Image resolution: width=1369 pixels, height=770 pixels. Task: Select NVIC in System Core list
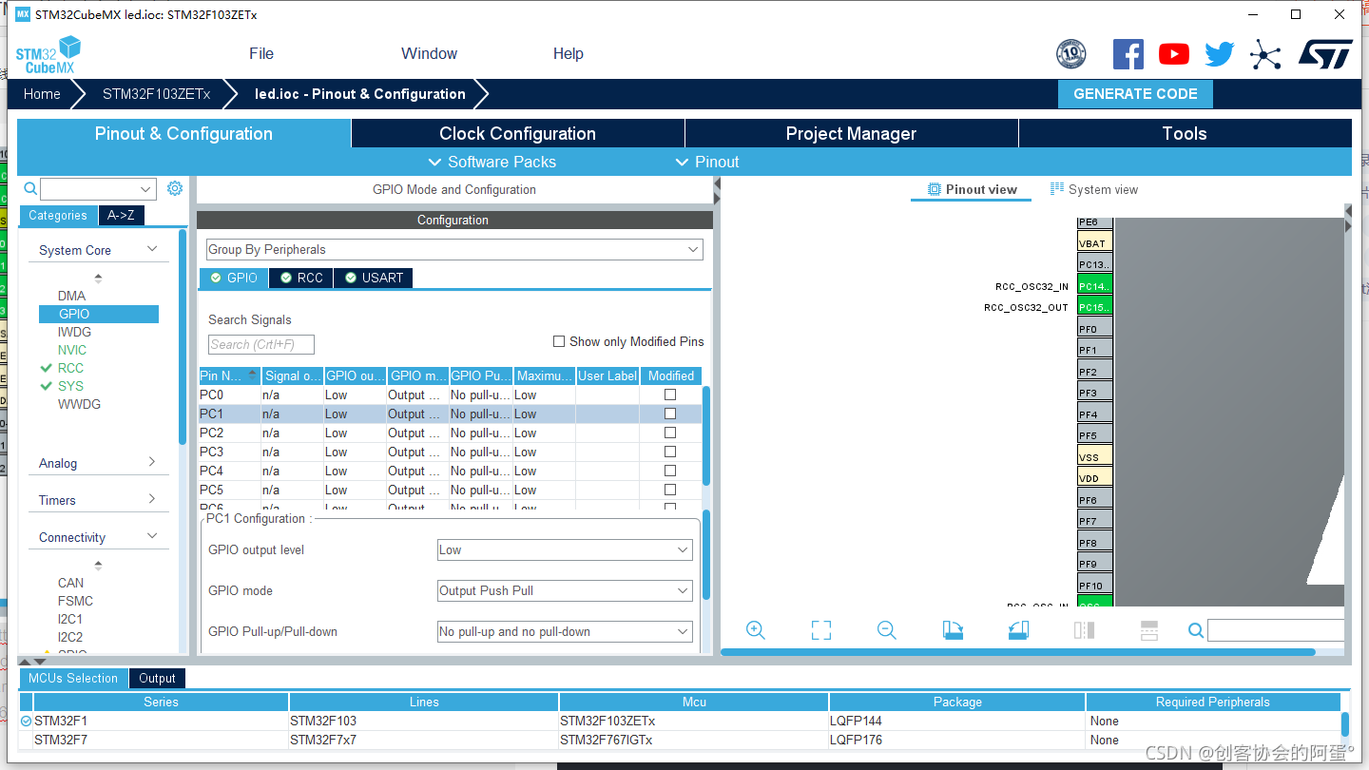tap(72, 350)
